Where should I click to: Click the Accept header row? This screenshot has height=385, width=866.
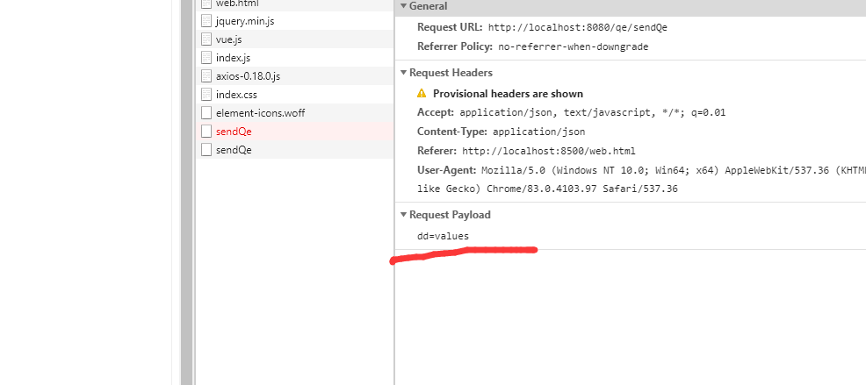571,112
